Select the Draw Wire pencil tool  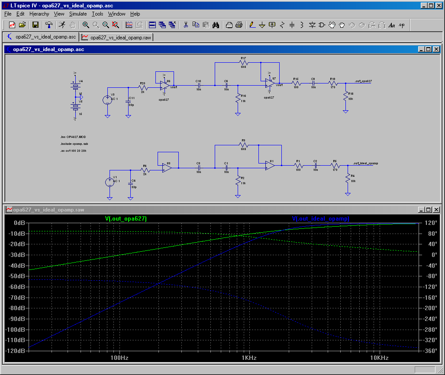click(x=252, y=25)
